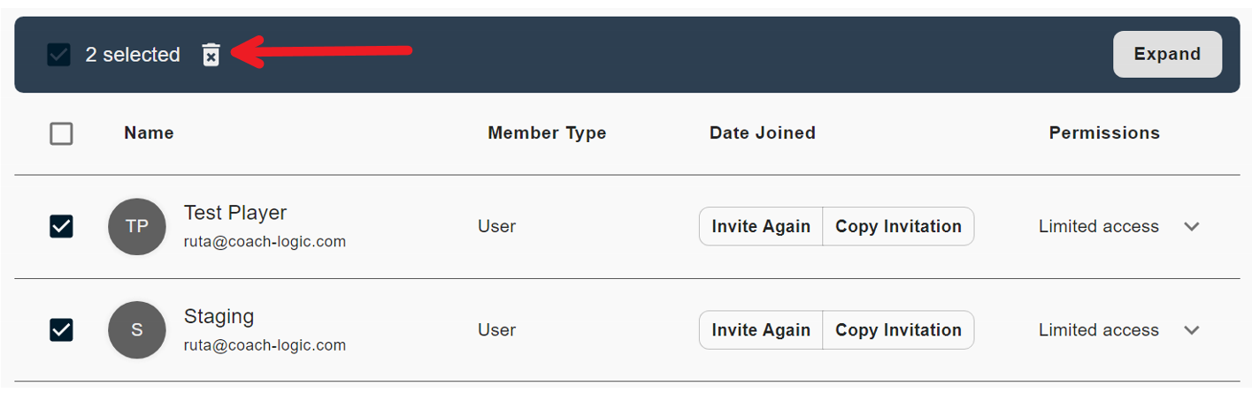Click the TP avatar for Test Player
The image size is (1252, 393).
click(x=137, y=227)
